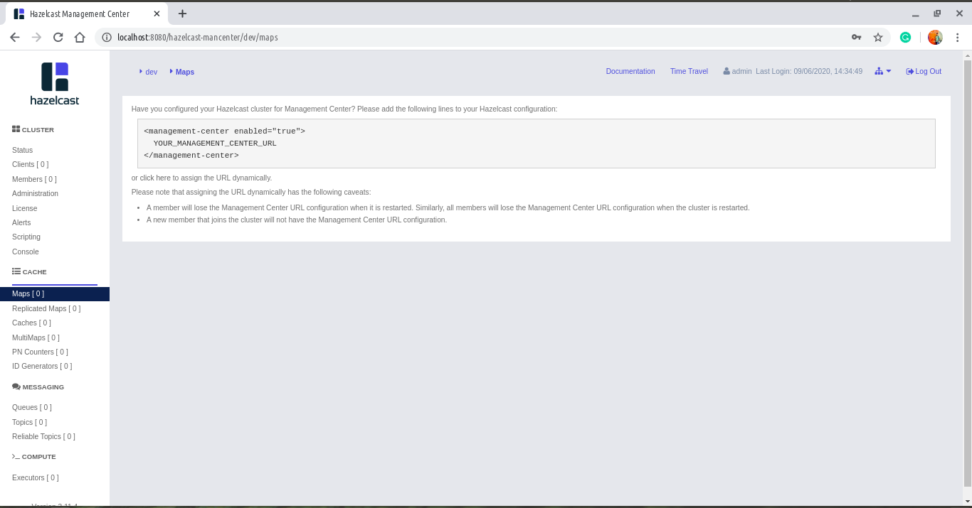The width and height of the screenshot is (972, 508).
Task: Reload the page with refresh icon
Action: 58,37
